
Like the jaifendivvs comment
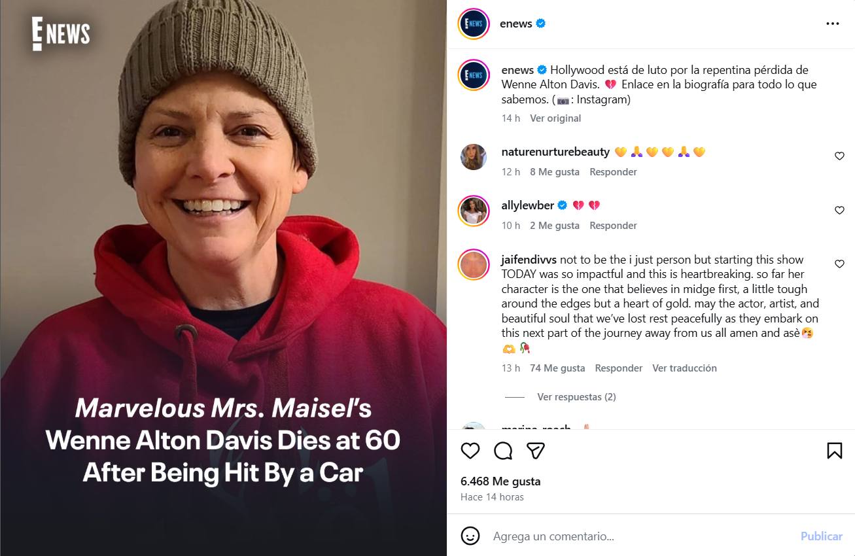(x=839, y=264)
